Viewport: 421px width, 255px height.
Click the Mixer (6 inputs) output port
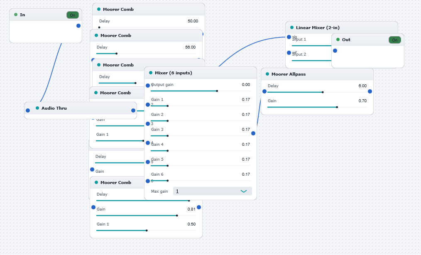[253, 133]
